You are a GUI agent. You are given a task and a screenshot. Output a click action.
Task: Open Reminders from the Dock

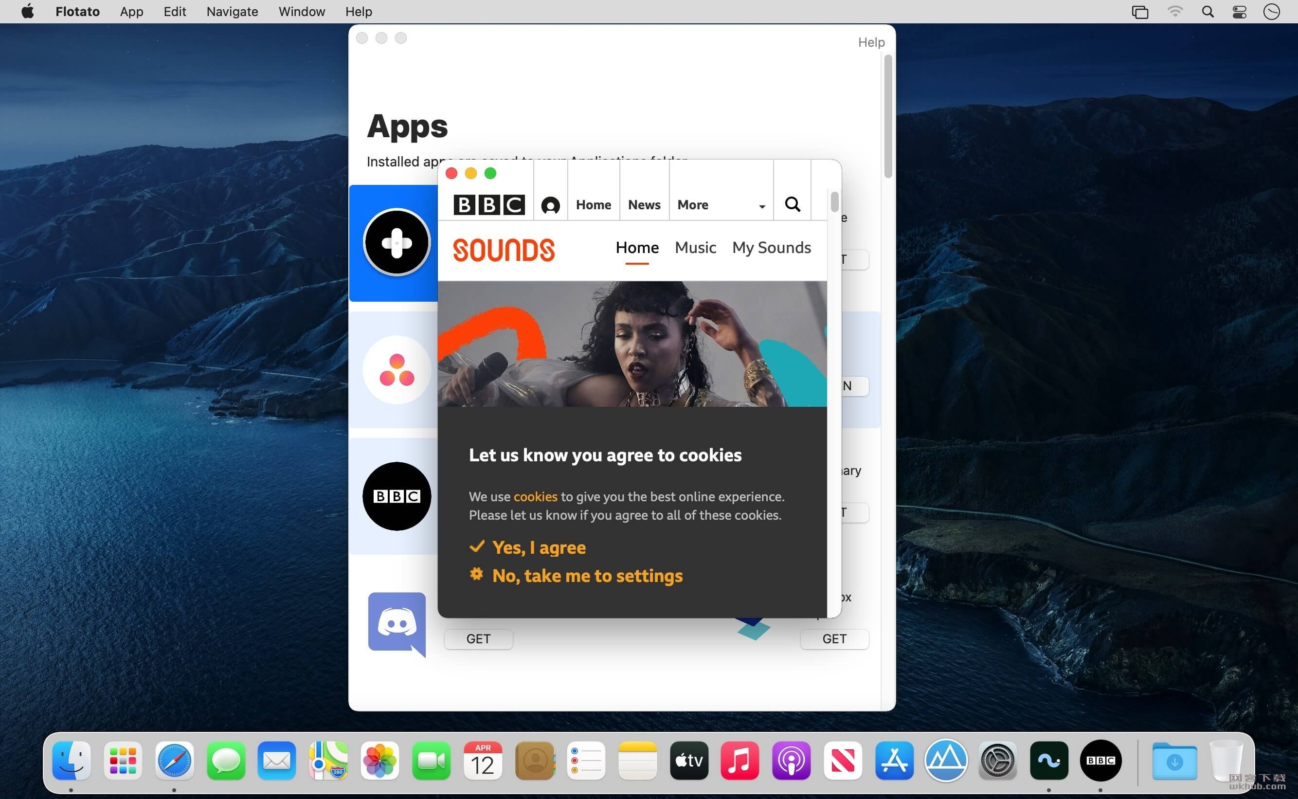(x=586, y=761)
